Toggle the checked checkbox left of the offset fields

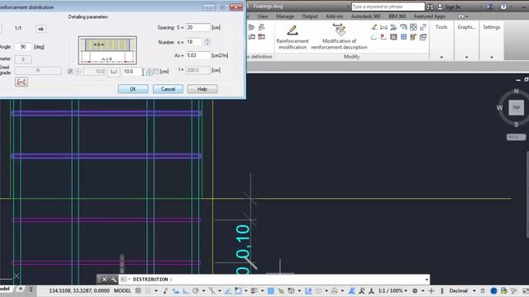(70, 72)
